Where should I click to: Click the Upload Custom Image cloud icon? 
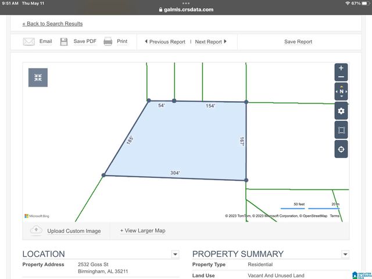click(36, 231)
